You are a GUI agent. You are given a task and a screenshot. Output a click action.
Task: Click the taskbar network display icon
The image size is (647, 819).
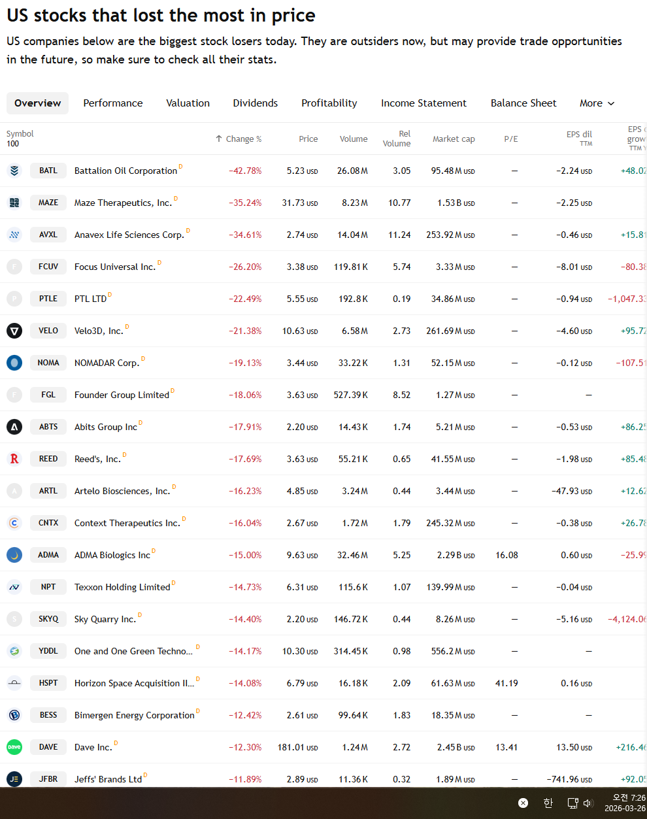[x=572, y=803]
